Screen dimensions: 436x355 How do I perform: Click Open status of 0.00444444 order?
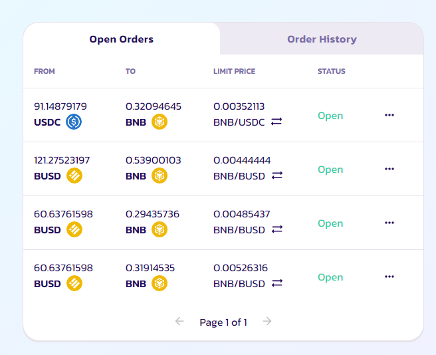pos(330,170)
